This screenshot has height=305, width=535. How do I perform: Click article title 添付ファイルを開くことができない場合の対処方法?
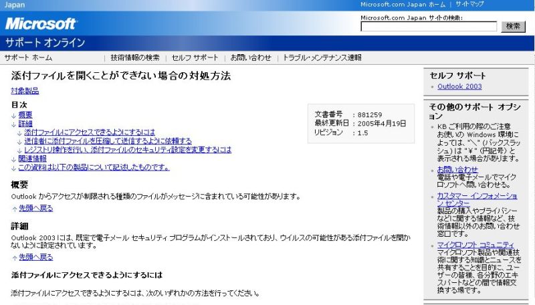click(121, 76)
